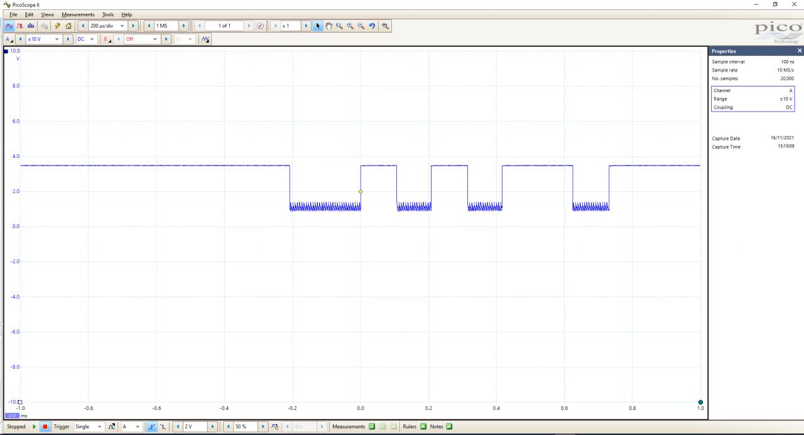
Task: Select the zoom-out magnifier tool
Action: (361, 26)
